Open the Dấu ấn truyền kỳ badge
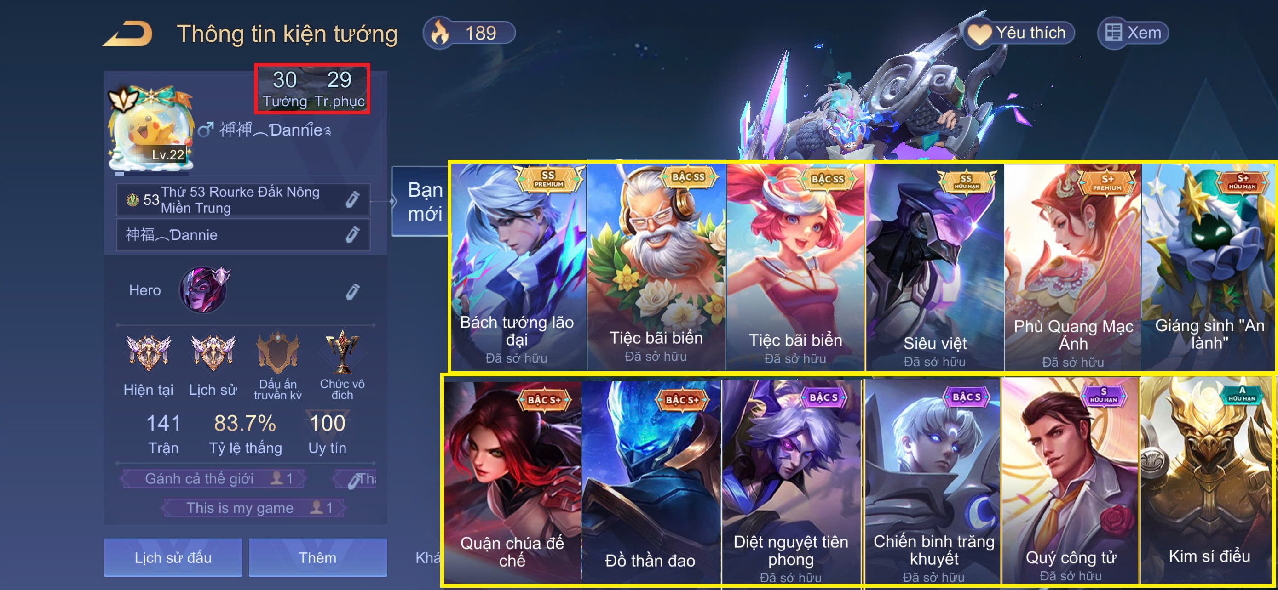 pos(278,353)
